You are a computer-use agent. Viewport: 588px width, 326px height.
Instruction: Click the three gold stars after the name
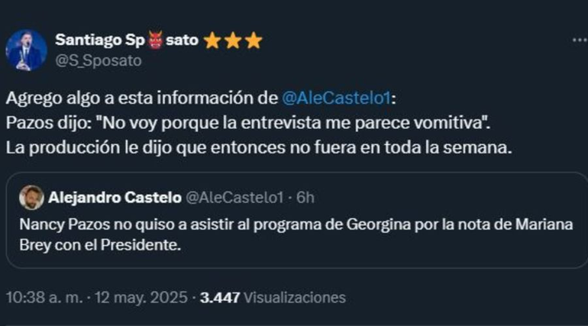tap(232, 41)
